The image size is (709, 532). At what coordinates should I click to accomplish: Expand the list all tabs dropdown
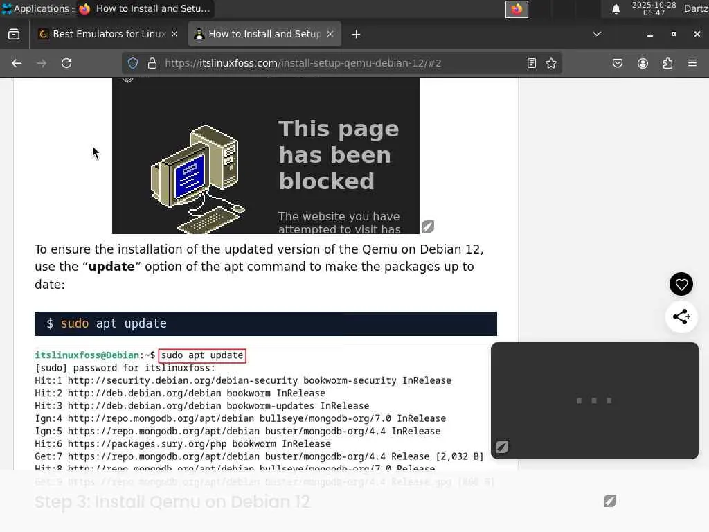coord(597,34)
